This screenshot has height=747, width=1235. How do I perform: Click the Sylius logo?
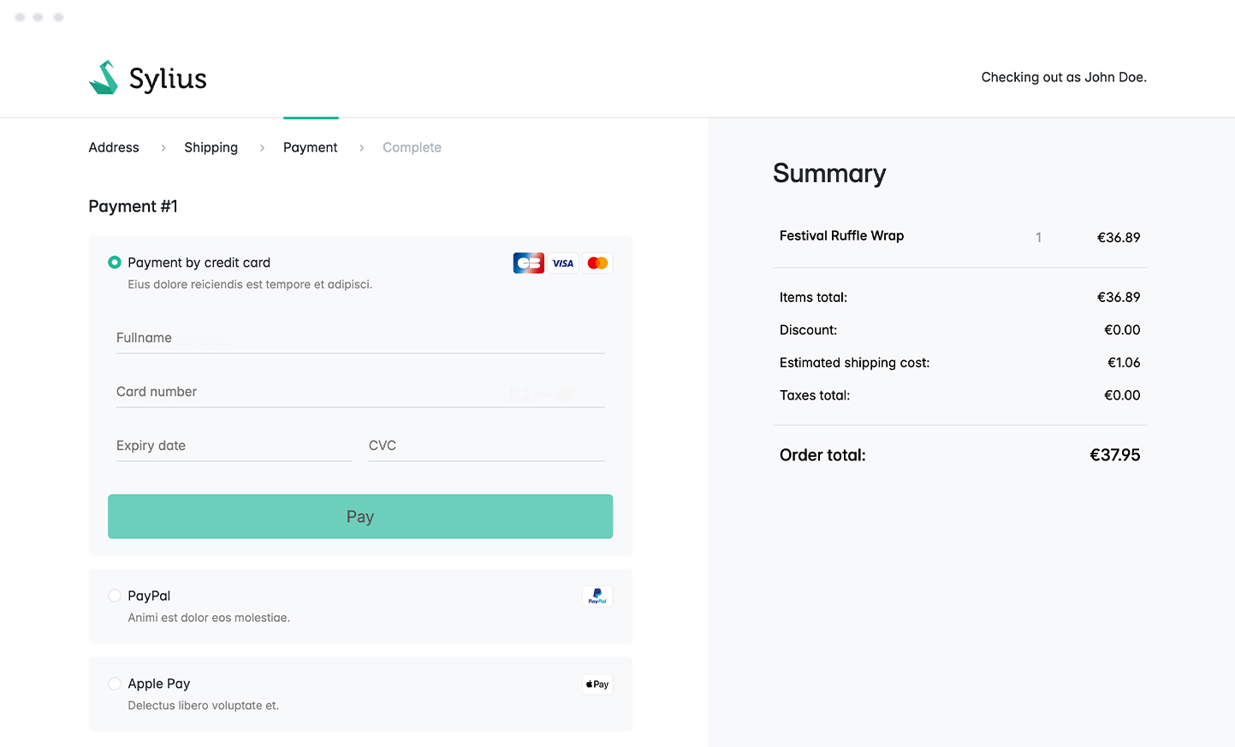click(146, 77)
